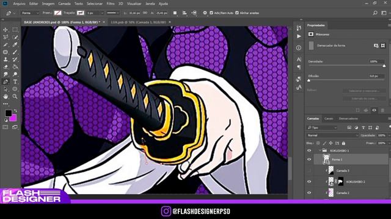This screenshot has height=219, width=391.
Task: Open the Filtro menu
Action: tap(111, 4)
